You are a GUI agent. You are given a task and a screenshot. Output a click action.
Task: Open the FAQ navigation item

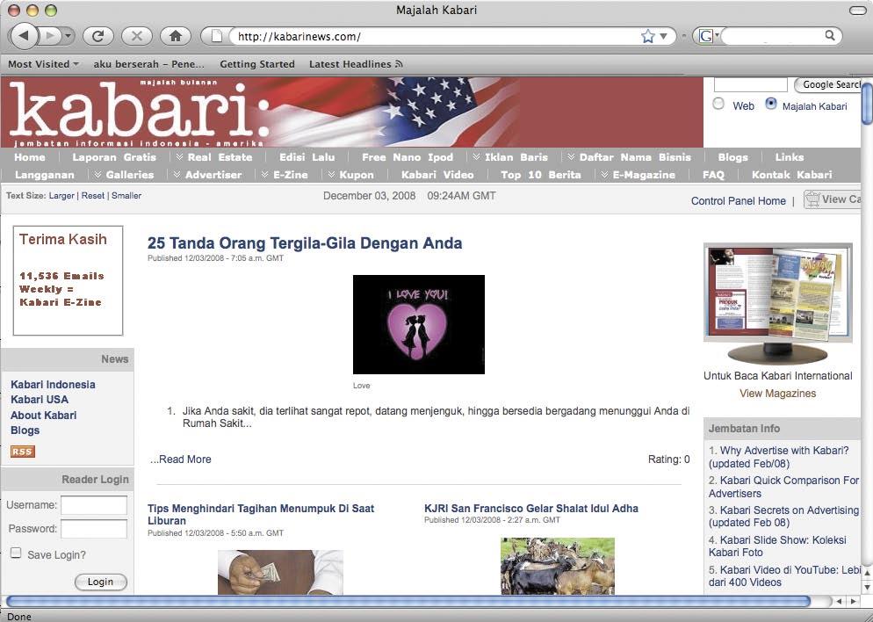click(x=713, y=175)
